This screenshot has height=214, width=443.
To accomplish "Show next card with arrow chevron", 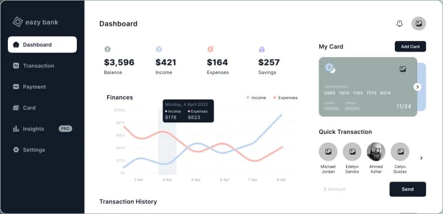I will point(417,87).
